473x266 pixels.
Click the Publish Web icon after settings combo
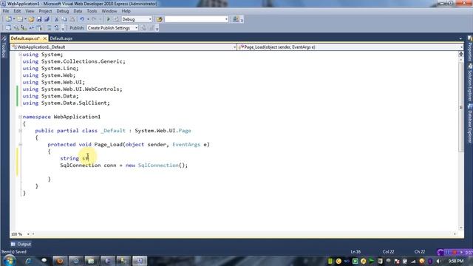[x=144, y=28]
